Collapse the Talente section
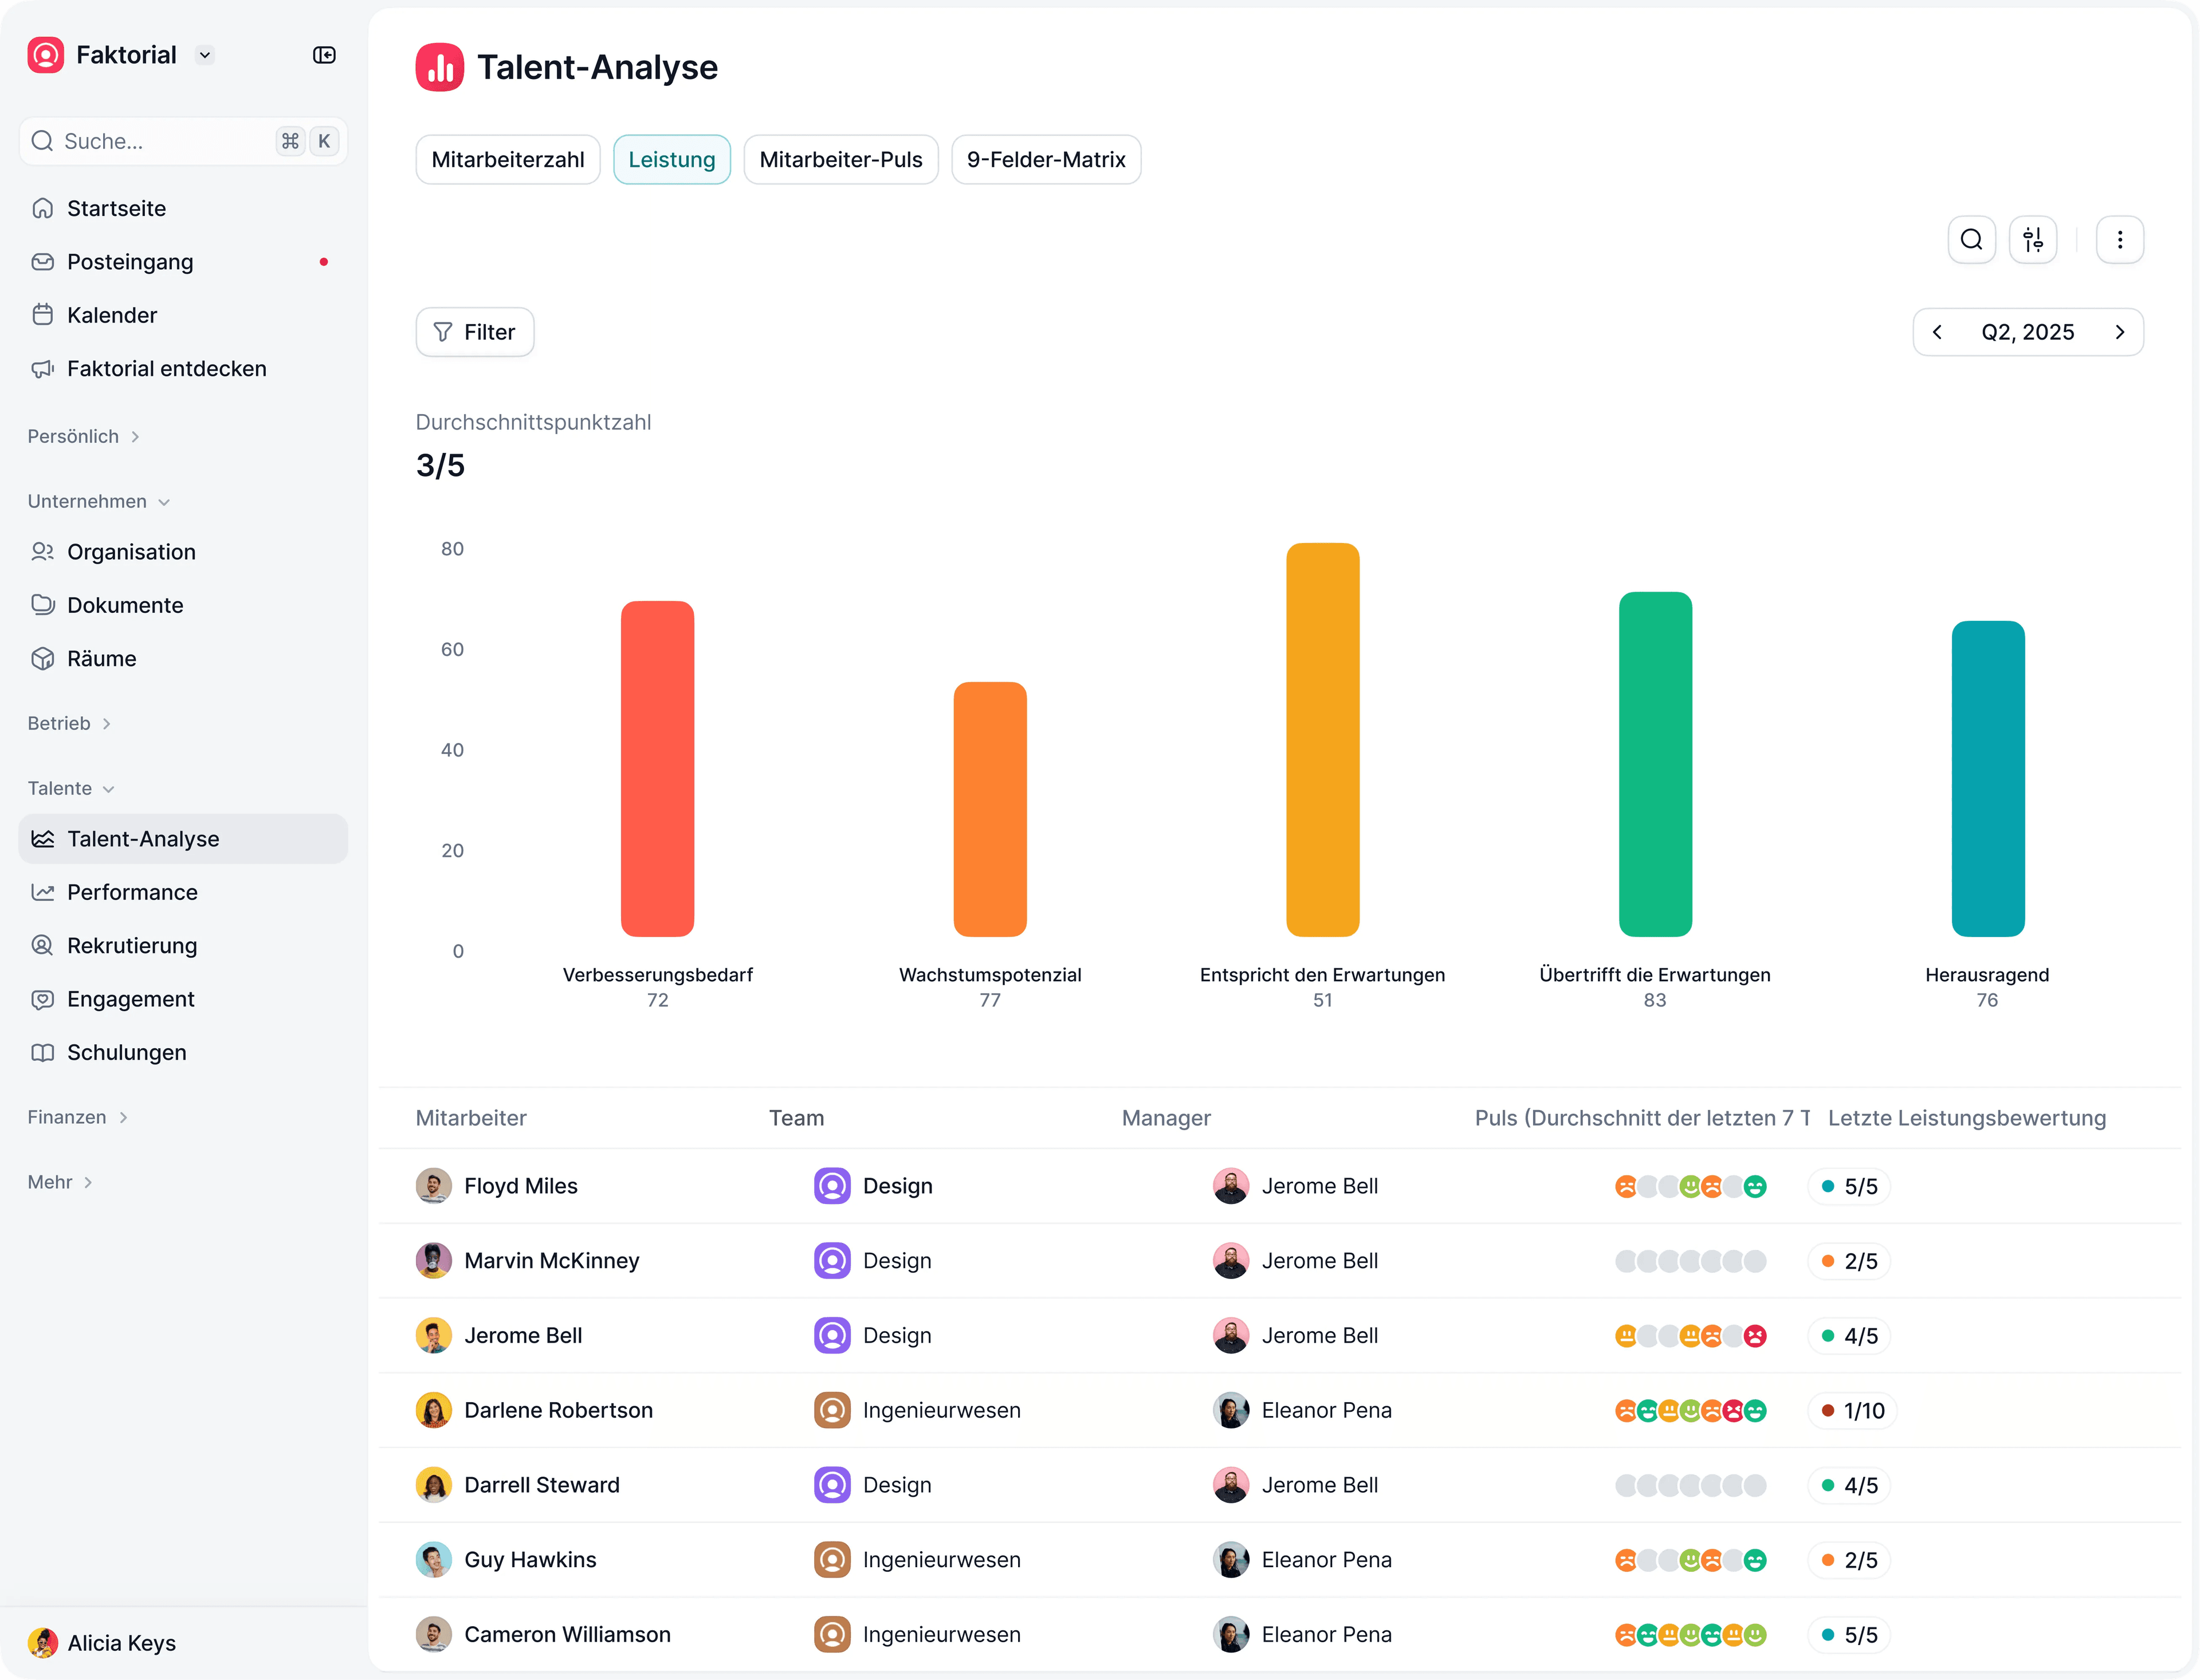The height and width of the screenshot is (1680, 2200). tap(71, 788)
